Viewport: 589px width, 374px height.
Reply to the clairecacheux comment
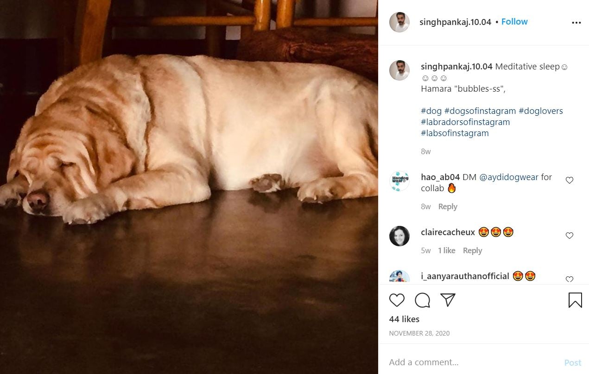[x=472, y=250]
